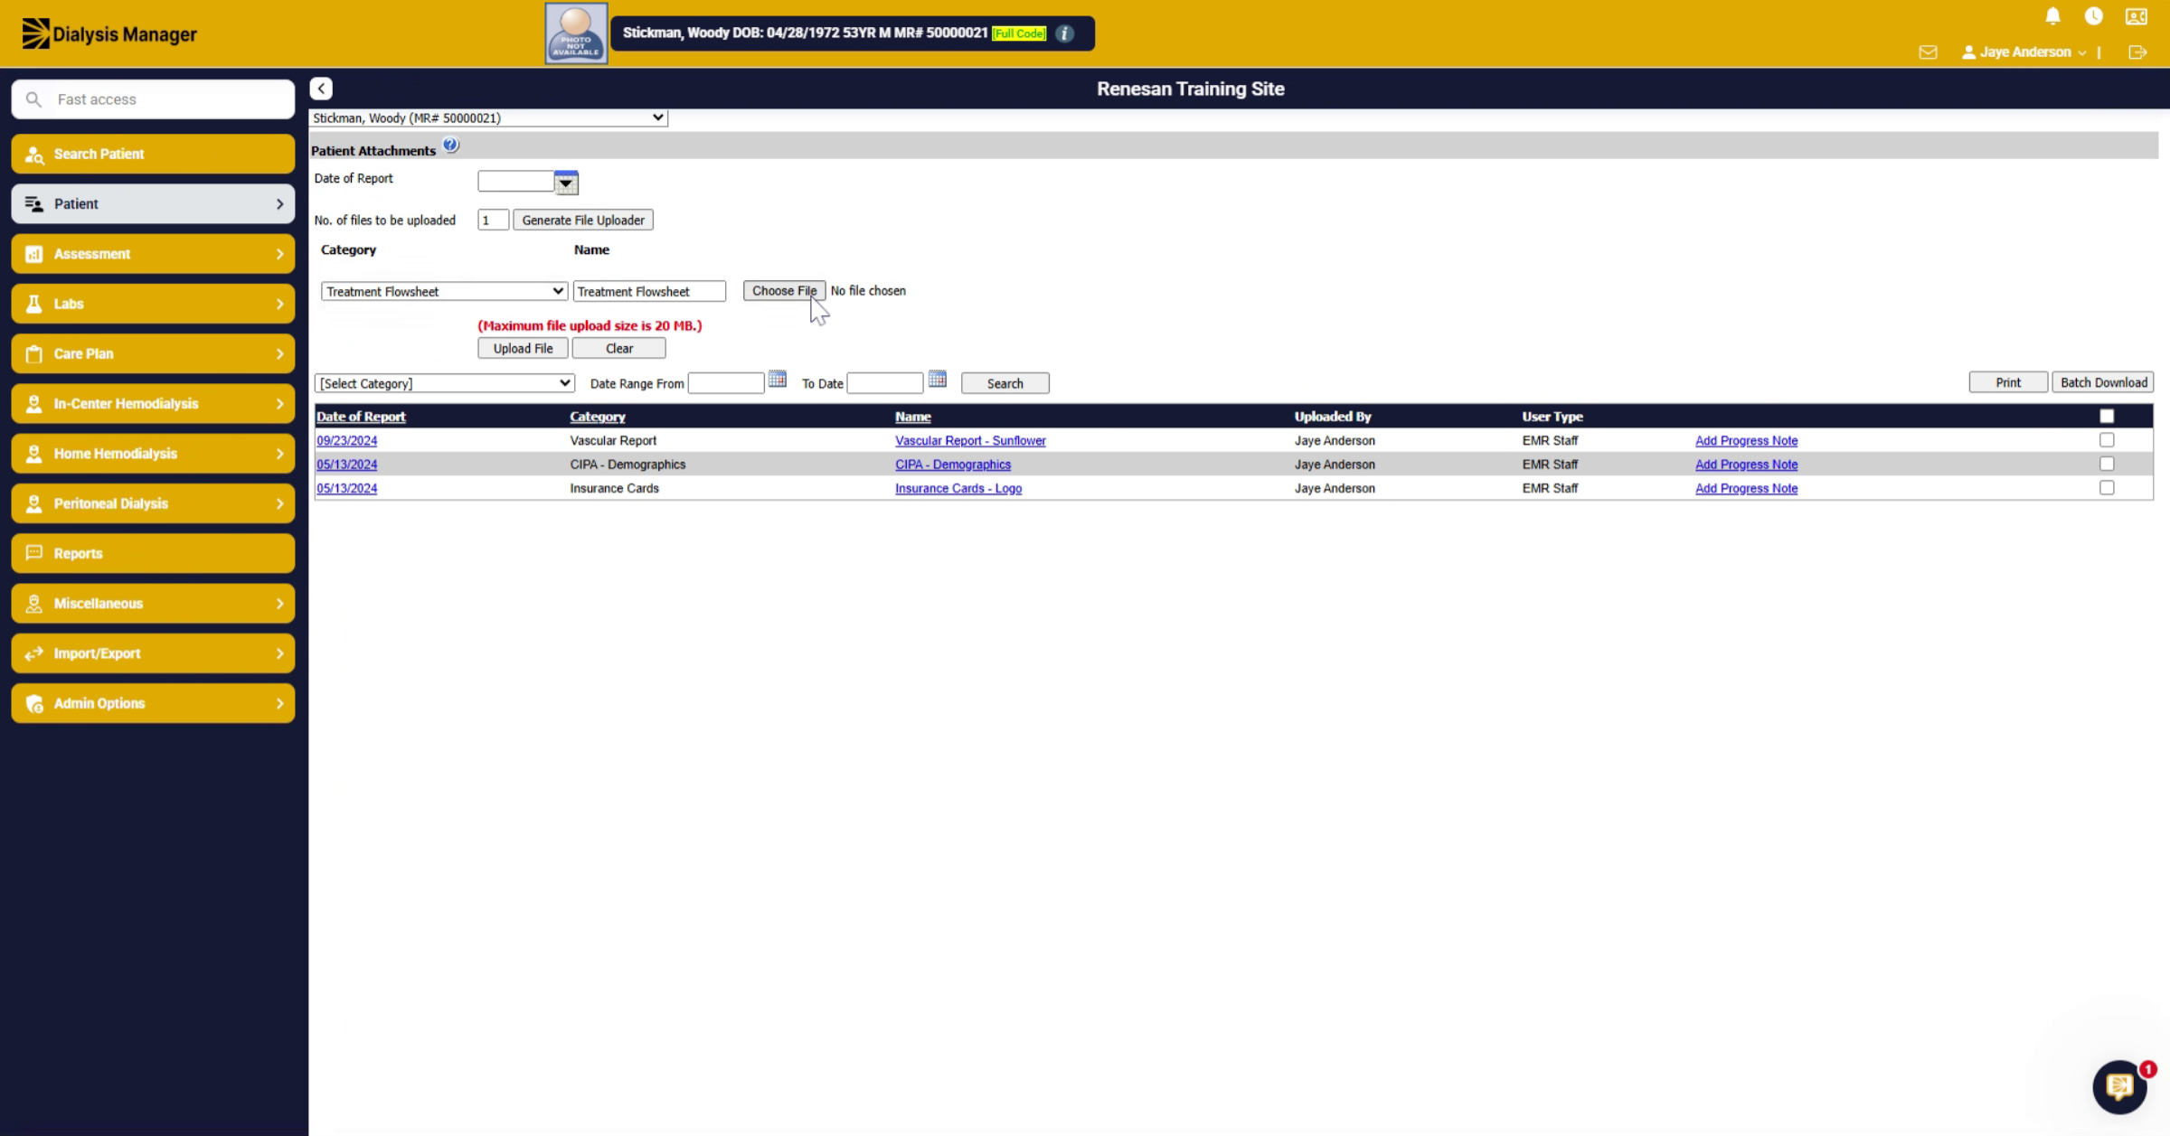
Task: Click the Batch Download button
Action: click(x=2103, y=382)
